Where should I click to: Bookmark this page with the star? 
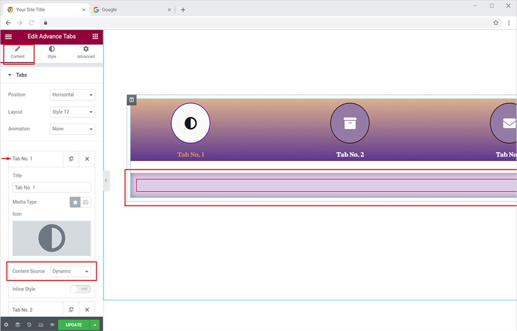click(496, 23)
